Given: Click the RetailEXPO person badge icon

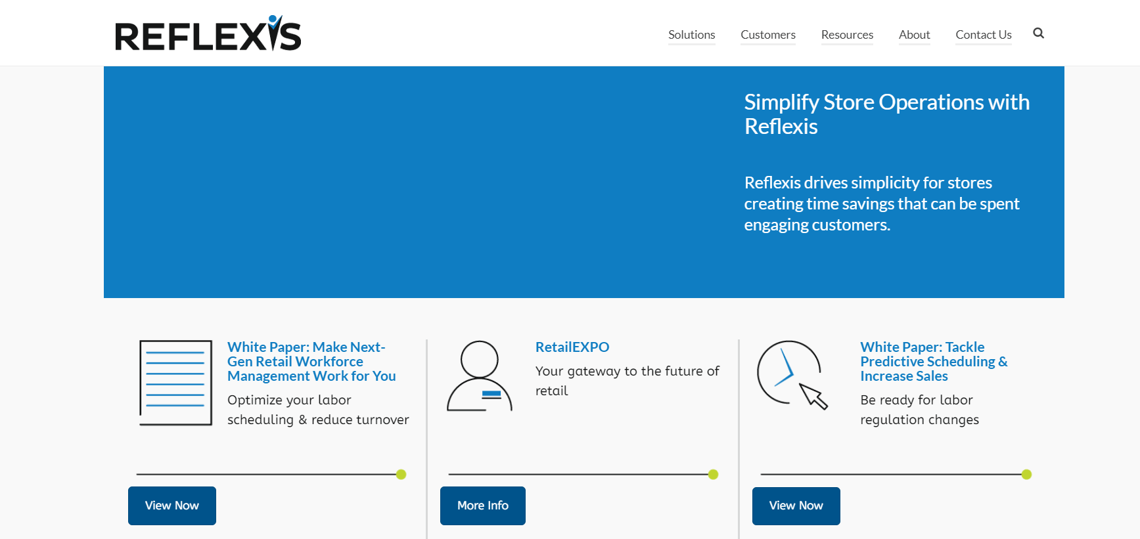Looking at the screenshot, I should (480, 376).
